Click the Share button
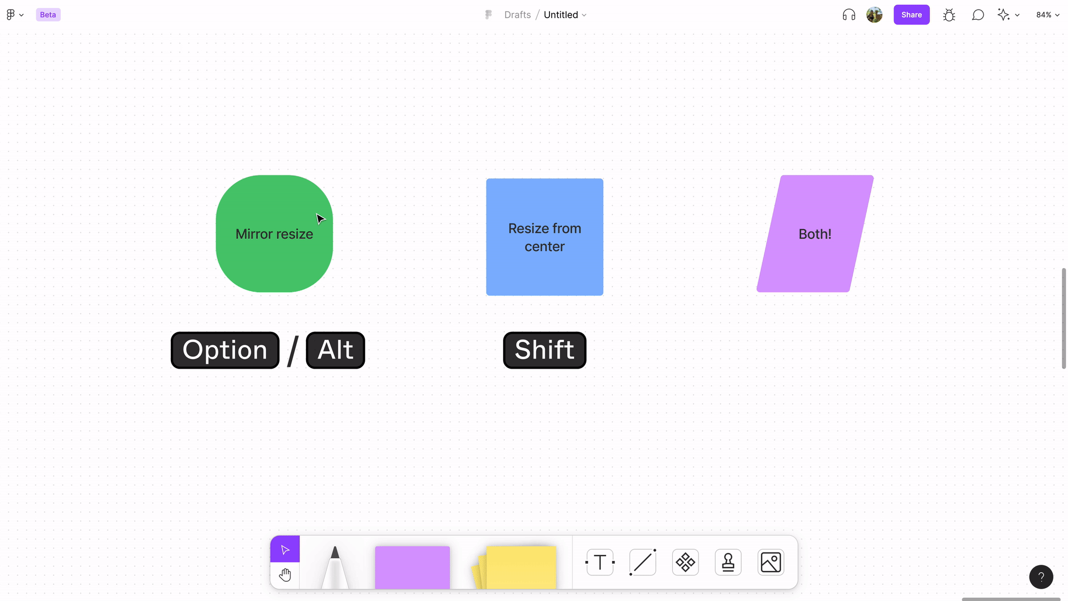 911,15
